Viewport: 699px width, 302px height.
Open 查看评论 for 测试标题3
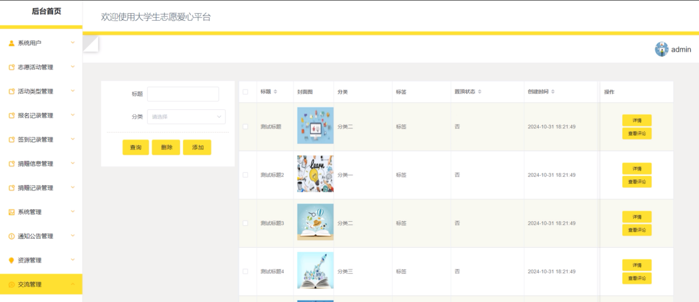pos(637,230)
